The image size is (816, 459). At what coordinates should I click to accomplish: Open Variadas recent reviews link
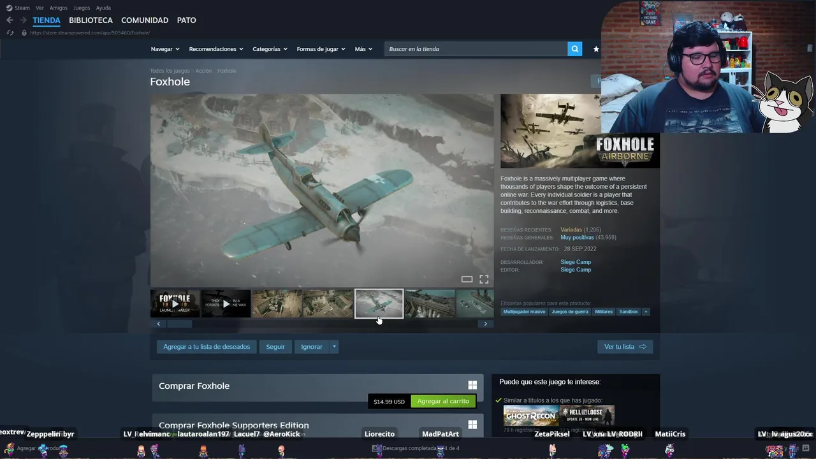tap(571, 229)
